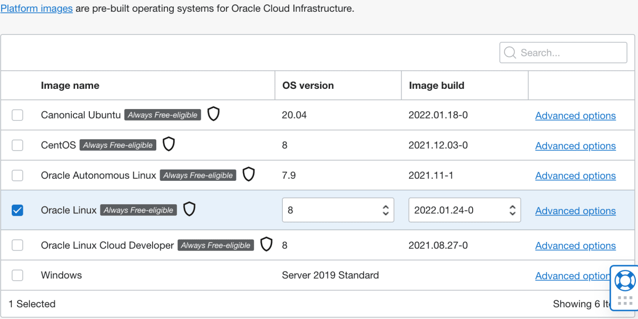Click the CentOS image name

[58, 145]
